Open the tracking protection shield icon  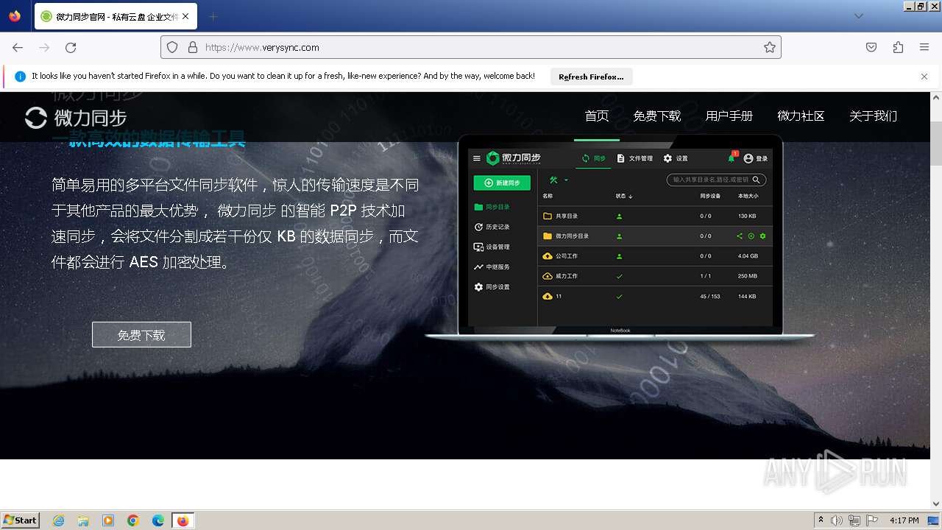(172, 47)
